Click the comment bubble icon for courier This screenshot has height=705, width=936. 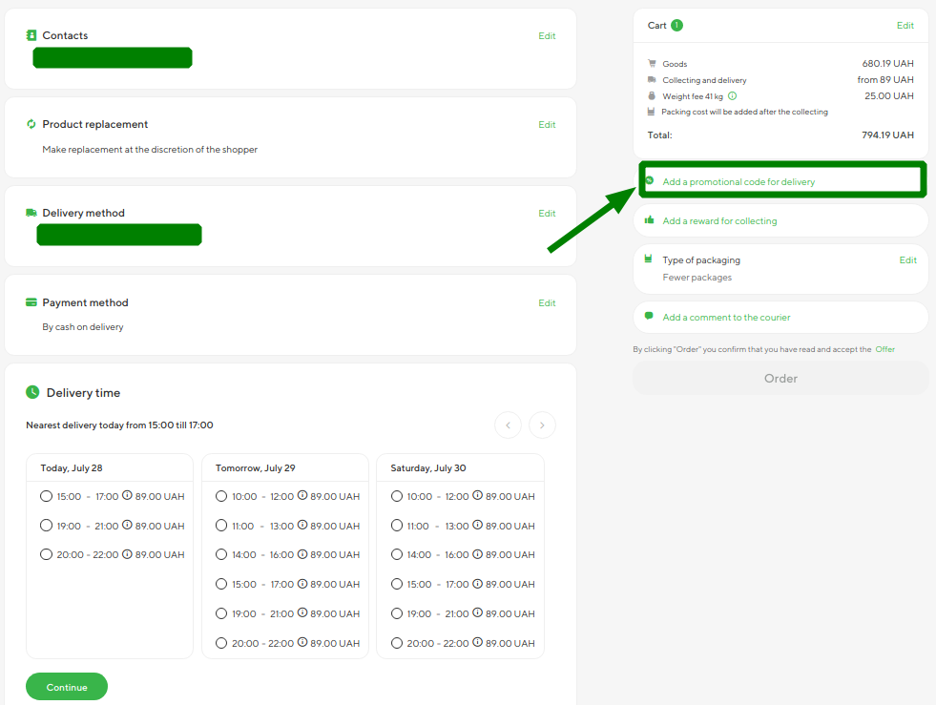pos(650,316)
